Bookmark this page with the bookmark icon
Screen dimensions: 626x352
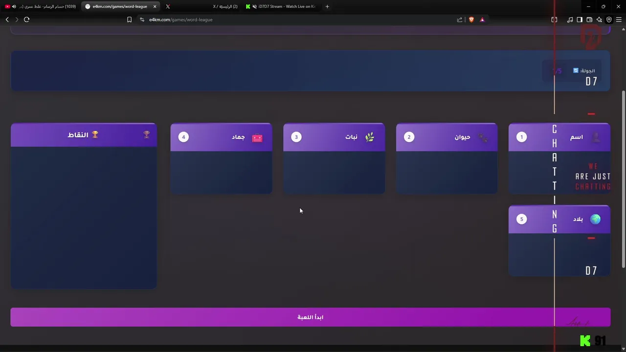click(x=129, y=20)
